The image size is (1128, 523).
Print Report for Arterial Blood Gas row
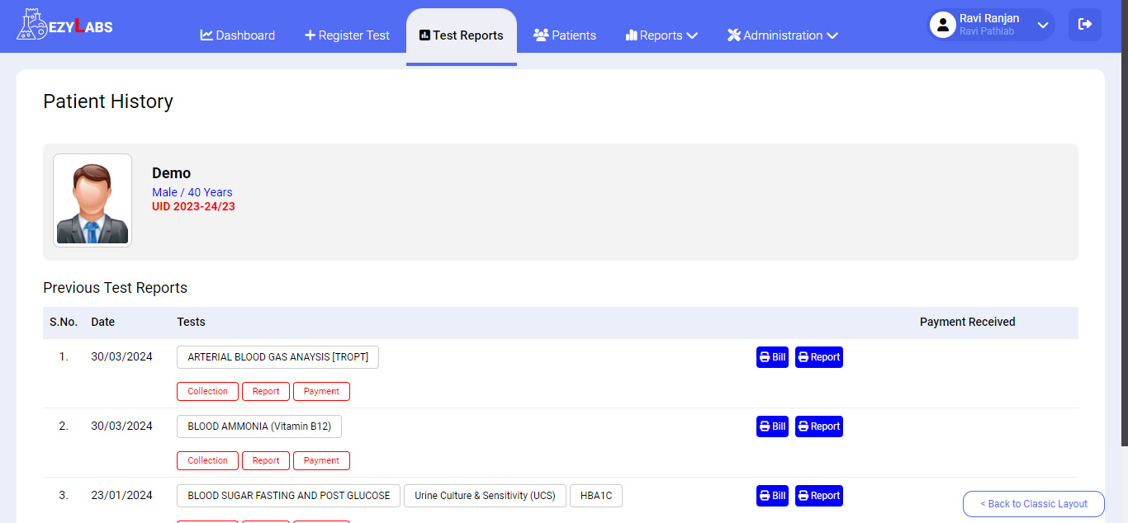(819, 357)
